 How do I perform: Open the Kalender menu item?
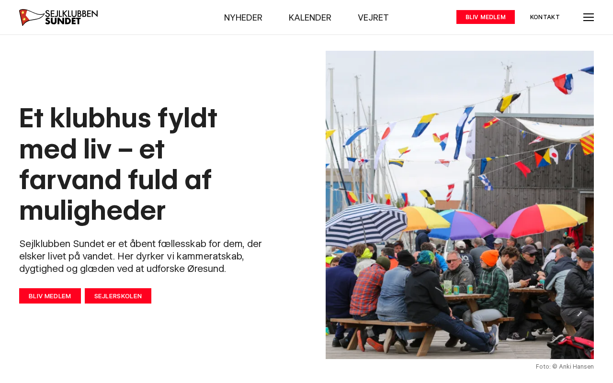(310, 18)
